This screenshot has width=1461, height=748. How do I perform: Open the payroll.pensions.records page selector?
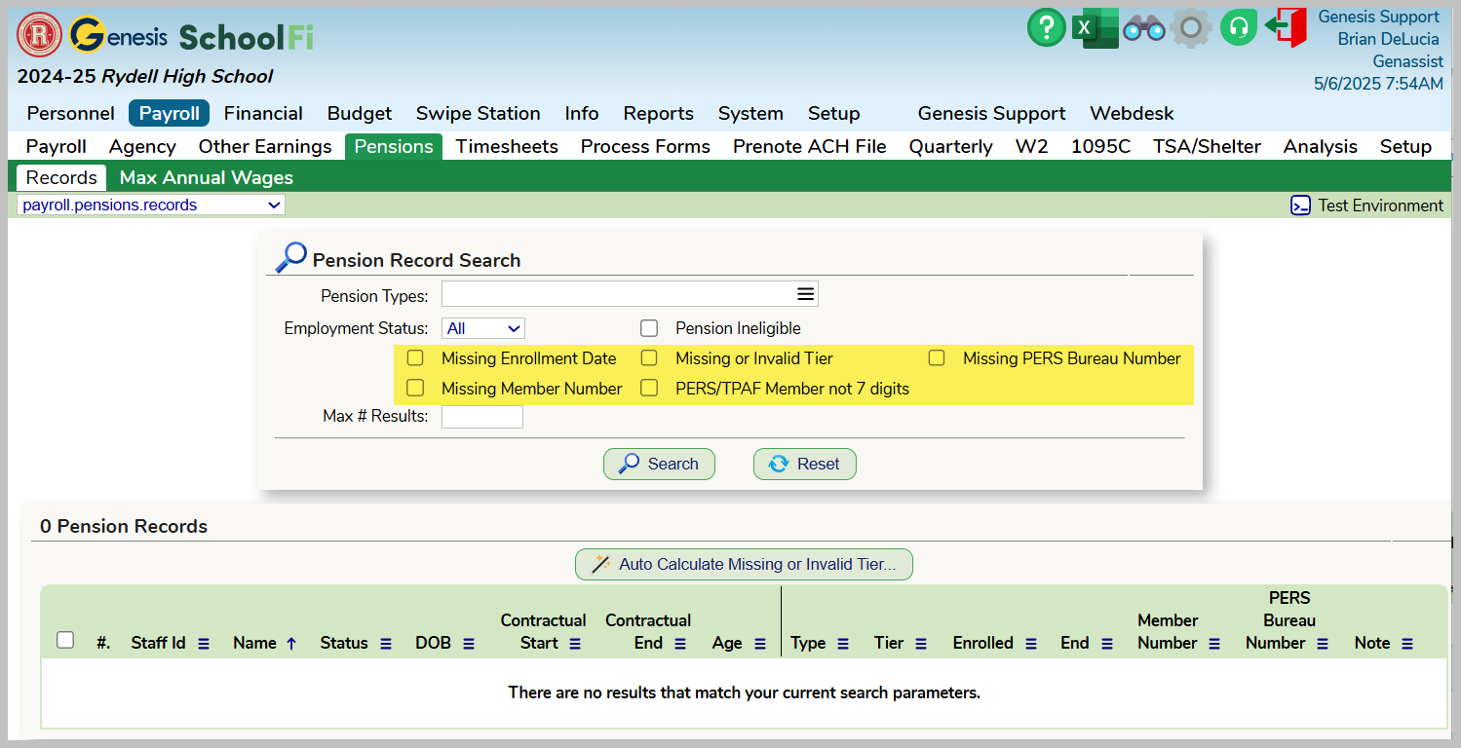[x=151, y=206]
